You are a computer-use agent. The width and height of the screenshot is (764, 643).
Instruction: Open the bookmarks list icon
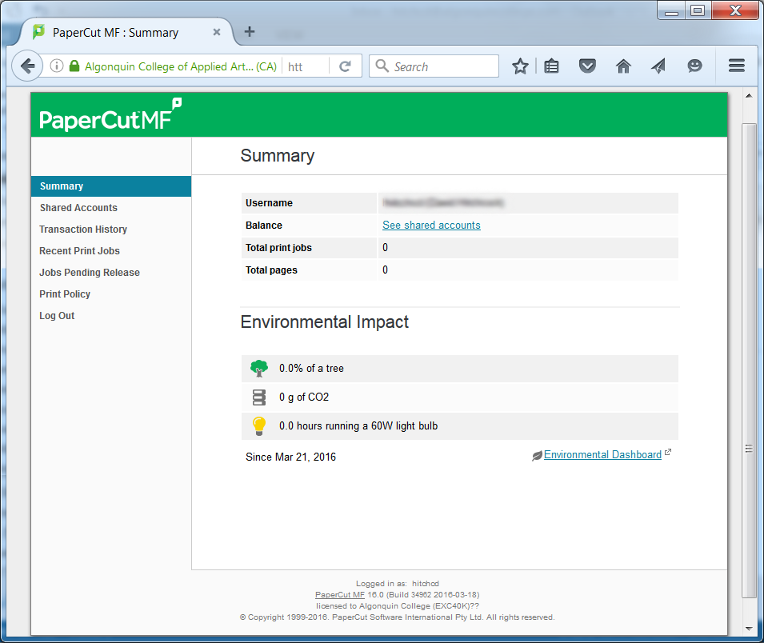pyautogui.click(x=551, y=66)
